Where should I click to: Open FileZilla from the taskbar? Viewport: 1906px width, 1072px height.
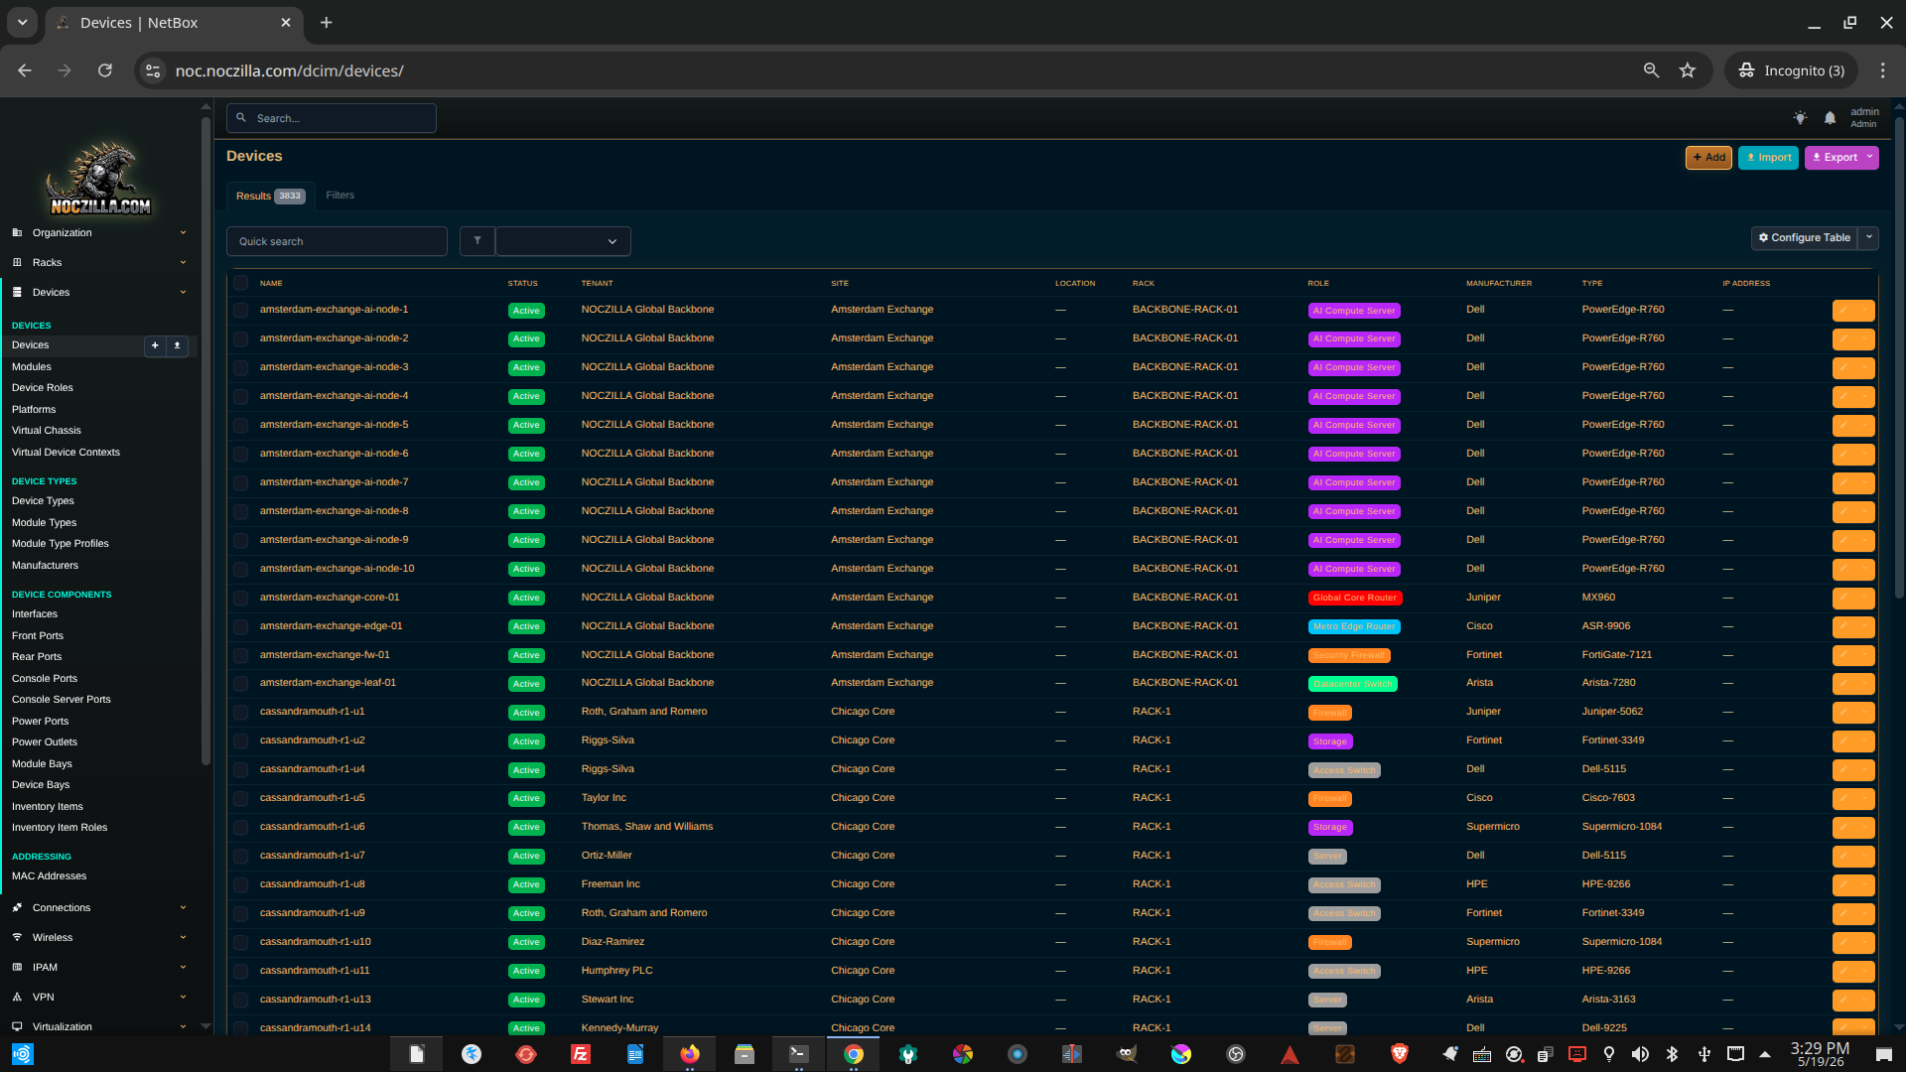pos(581,1054)
